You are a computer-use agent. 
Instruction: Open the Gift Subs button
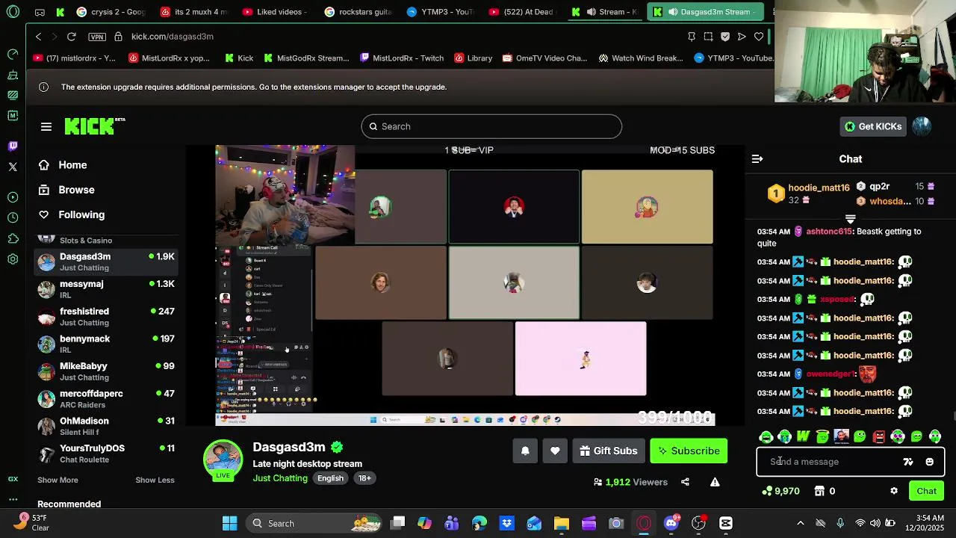pyautogui.click(x=609, y=451)
